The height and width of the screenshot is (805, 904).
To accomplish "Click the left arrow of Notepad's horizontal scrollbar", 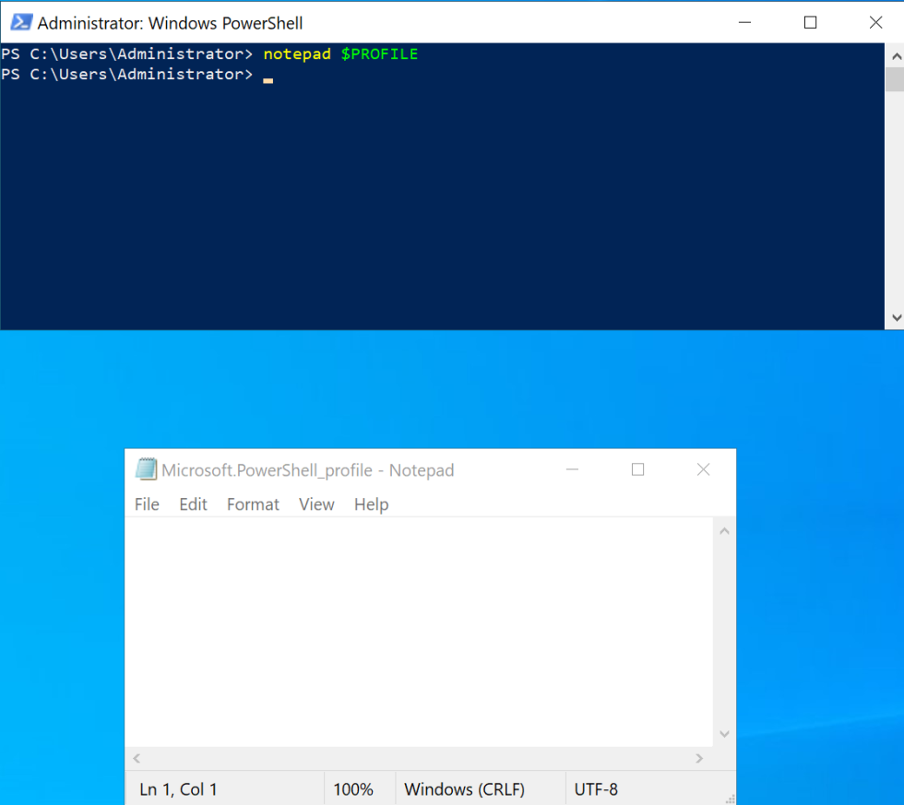I will [135, 758].
